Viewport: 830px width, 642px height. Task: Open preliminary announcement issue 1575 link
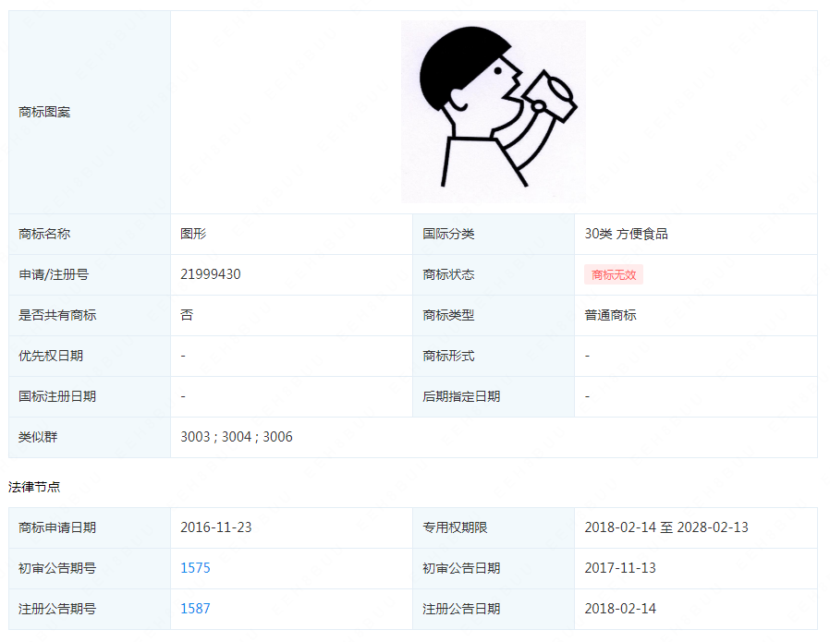point(195,568)
